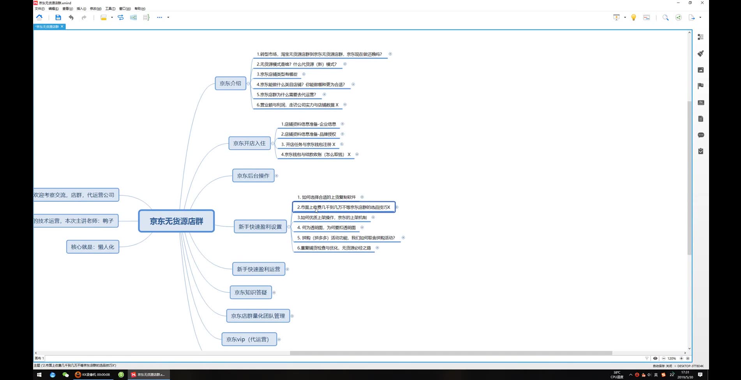The height and width of the screenshot is (380, 741).
Task: Open Brainstorming mode light bulb
Action: (633, 17)
